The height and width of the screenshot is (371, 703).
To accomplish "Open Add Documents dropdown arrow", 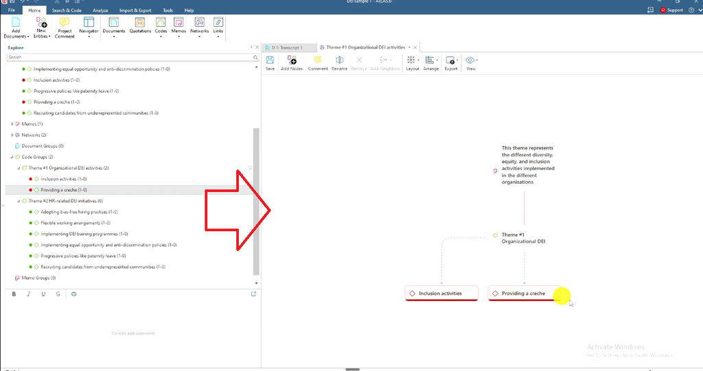I will pos(28,37).
